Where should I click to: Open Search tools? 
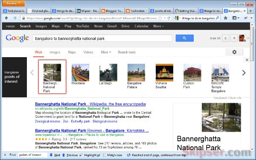coord(127,52)
